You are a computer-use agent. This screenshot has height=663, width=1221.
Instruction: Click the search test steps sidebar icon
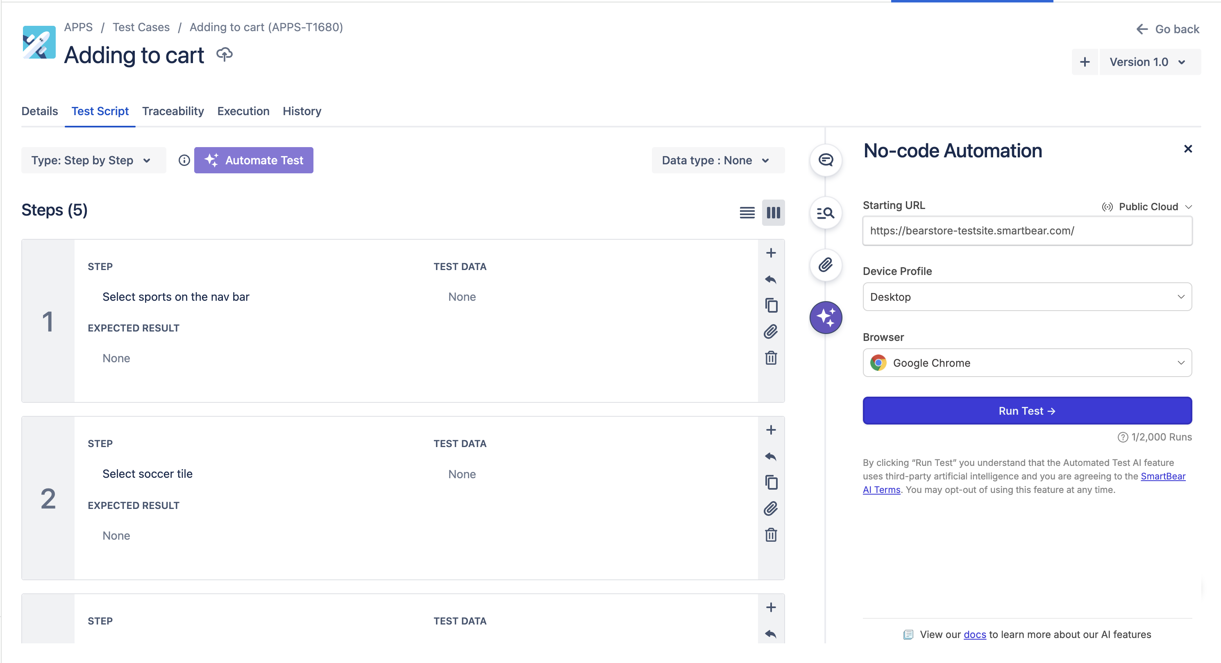[825, 213]
